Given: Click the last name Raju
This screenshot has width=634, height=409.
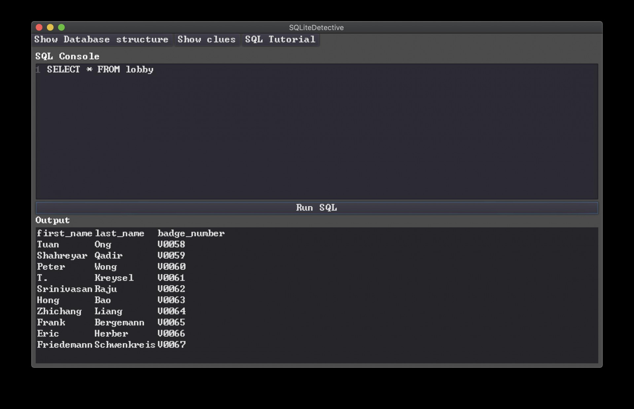Looking at the screenshot, I should [x=106, y=290].
